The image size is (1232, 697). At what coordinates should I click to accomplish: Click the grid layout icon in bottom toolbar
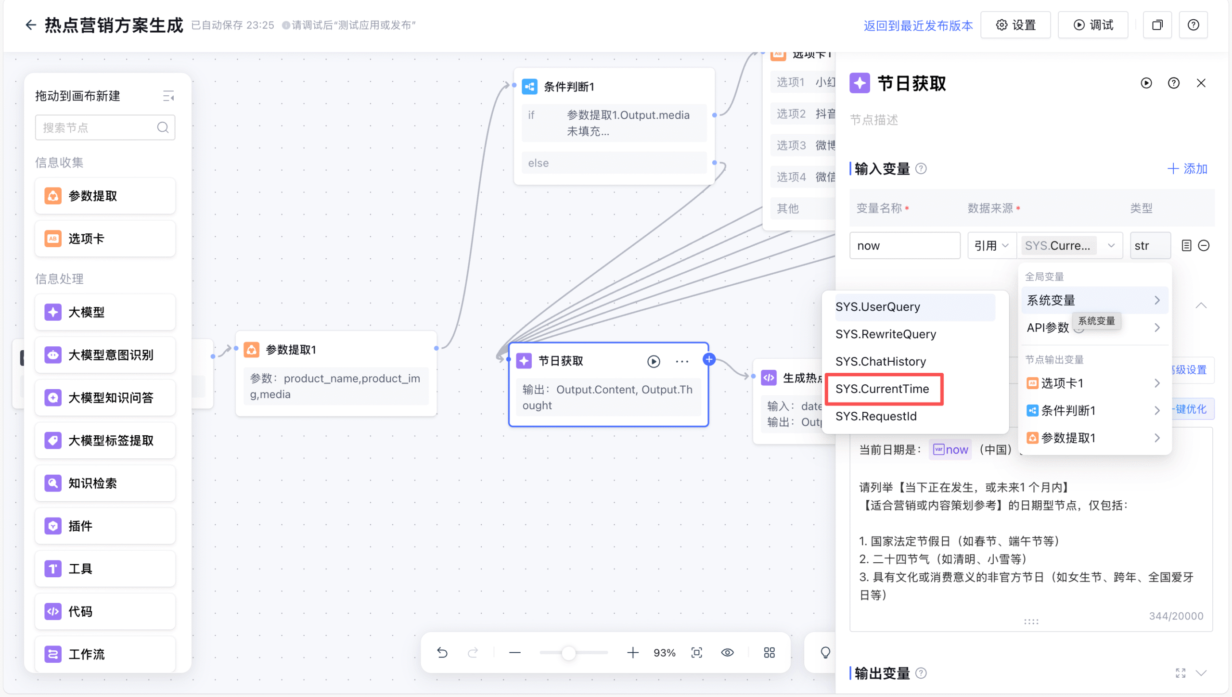[x=769, y=653]
